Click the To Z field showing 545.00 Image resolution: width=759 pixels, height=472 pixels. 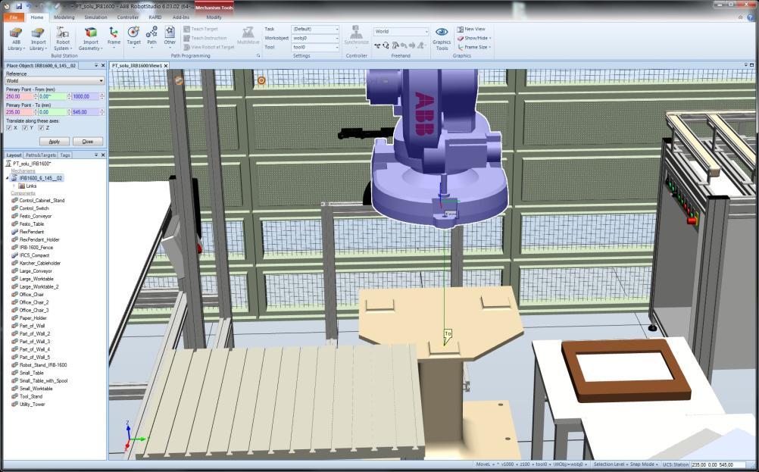(x=85, y=112)
